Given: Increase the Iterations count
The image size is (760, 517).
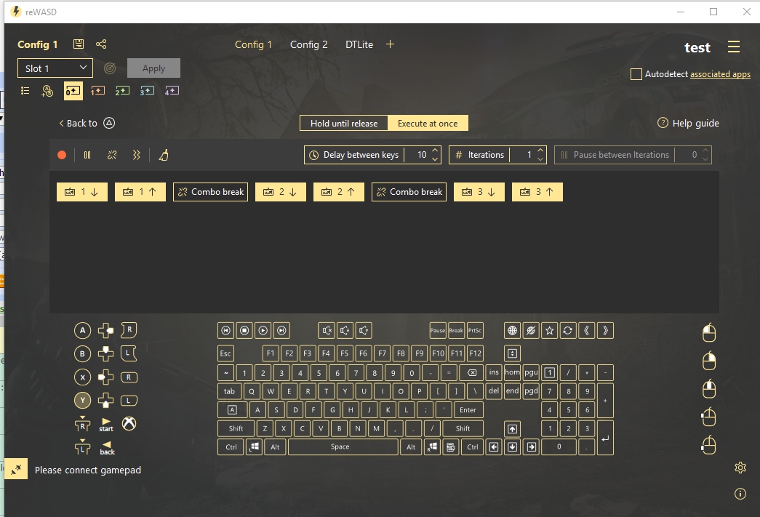Looking at the screenshot, I should [x=540, y=151].
